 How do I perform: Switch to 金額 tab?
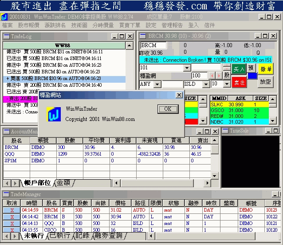[x=63, y=183]
